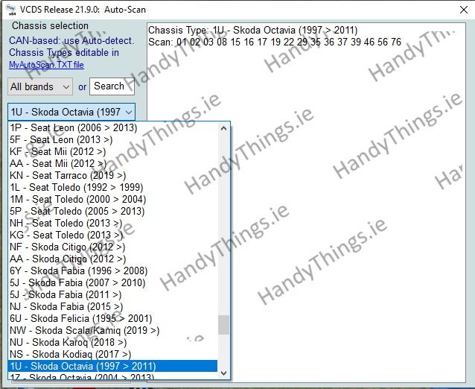Select KN - Seat Tarraco (2019 >)
Screen dimensions: 475x389
pos(112,176)
